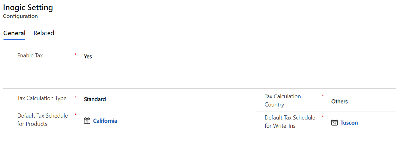Click the Tax Calculation Country label

point(283,100)
